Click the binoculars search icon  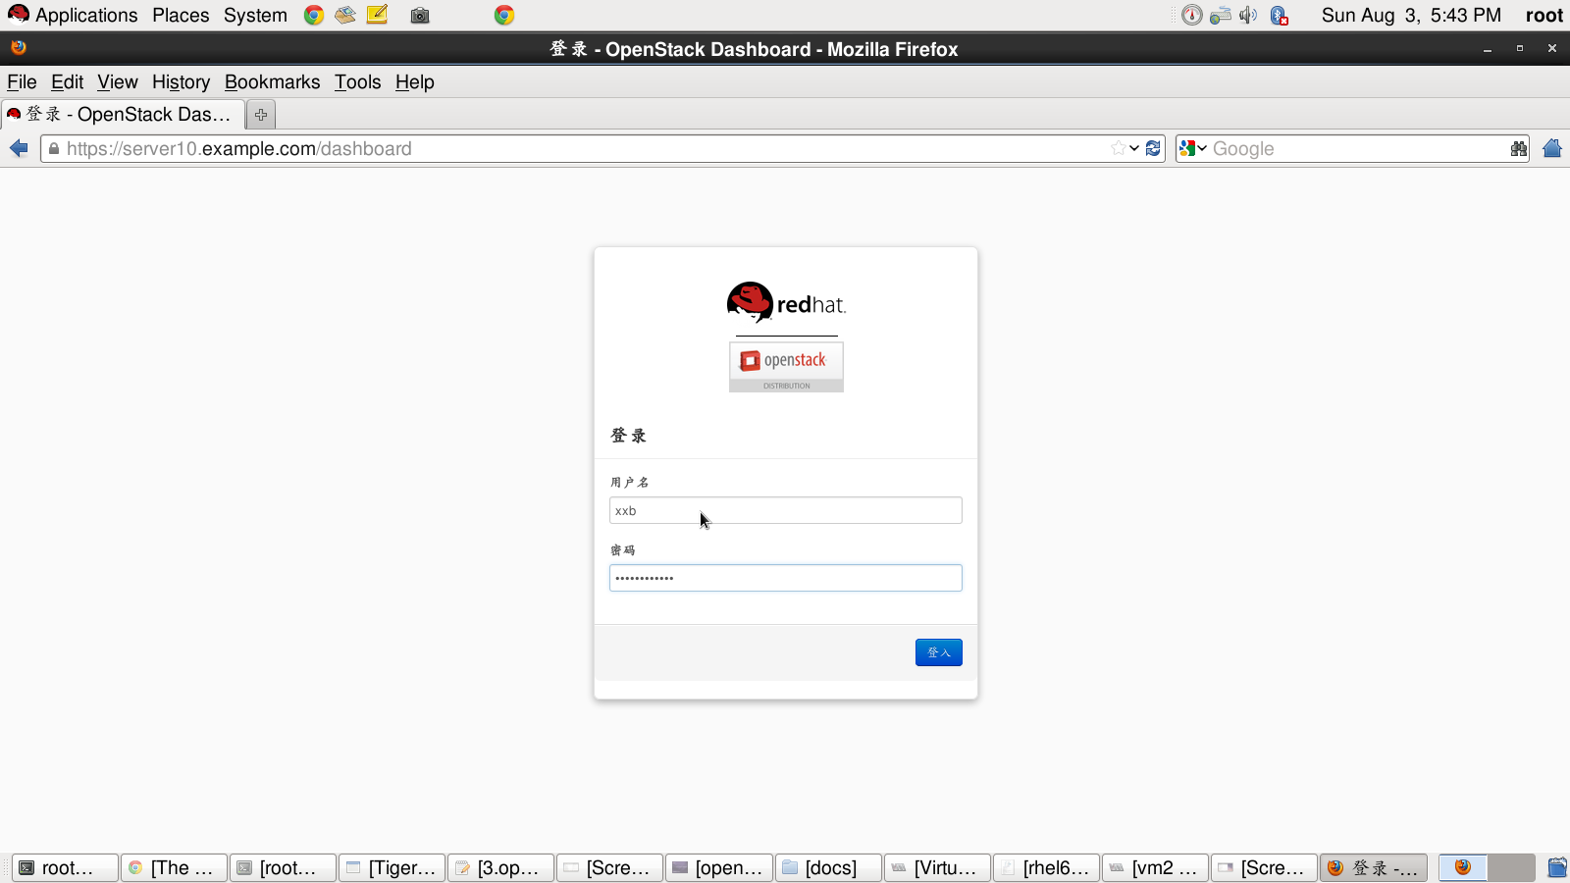pyautogui.click(x=1519, y=148)
